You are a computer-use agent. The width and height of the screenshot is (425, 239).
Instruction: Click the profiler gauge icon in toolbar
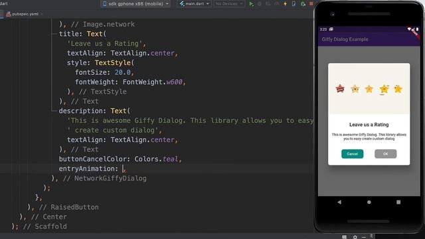276,4
